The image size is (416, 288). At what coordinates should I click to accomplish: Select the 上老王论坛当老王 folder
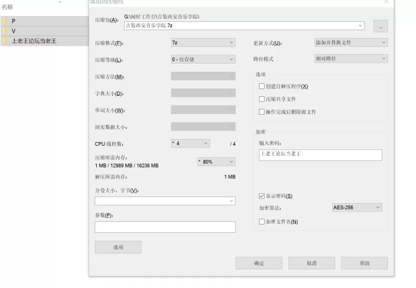(x=34, y=41)
